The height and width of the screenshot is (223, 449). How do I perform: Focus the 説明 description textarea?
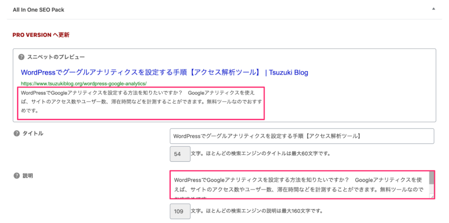click(x=302, y=185)
